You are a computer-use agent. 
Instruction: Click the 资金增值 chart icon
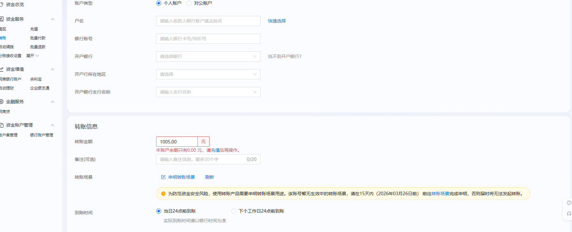click(x=1, y=69)
